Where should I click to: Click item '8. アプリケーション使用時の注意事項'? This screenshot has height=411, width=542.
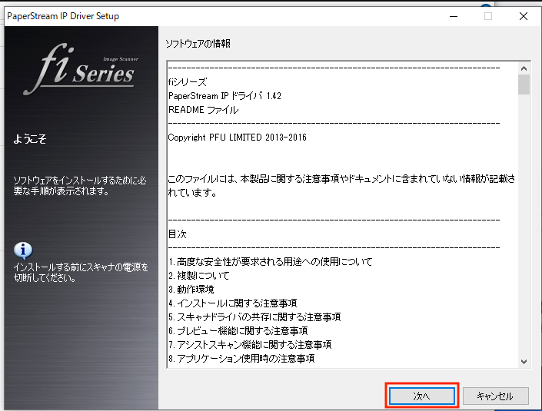(241, 359)
